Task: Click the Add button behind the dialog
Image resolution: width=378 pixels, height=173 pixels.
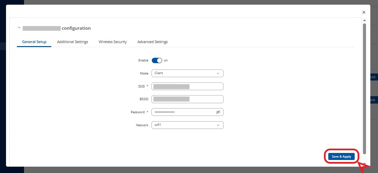Action: tap(373, 77)
